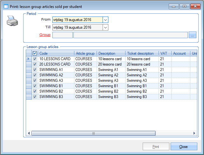The width and height of the screenshot is (204, 155).
Task: Uncheck the 10 LESSONS CARD row
Action: 35,59
